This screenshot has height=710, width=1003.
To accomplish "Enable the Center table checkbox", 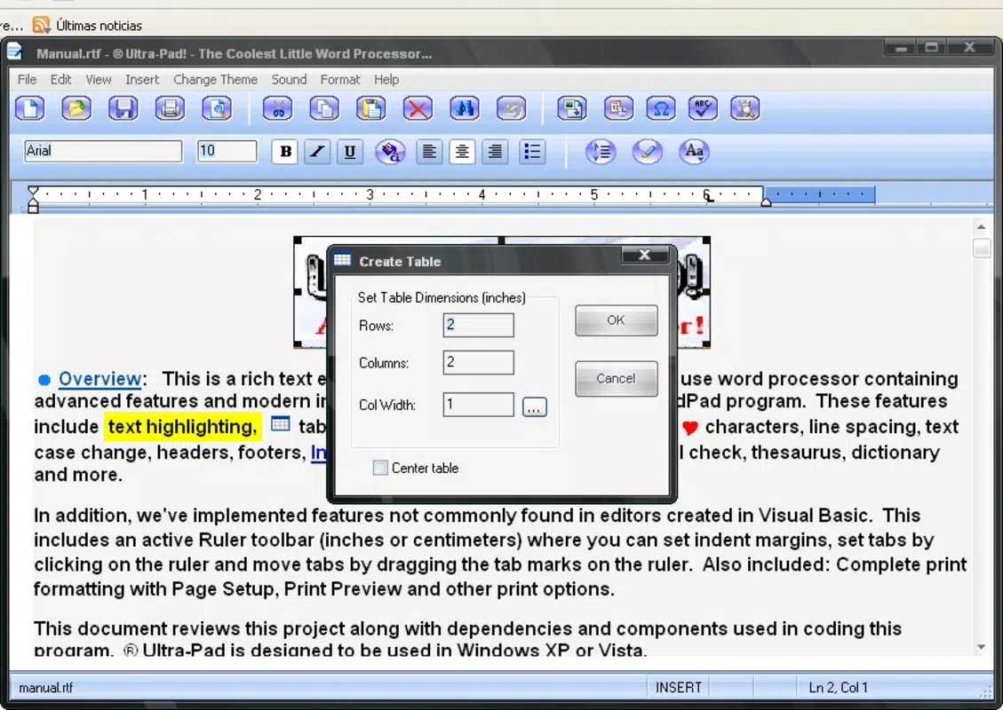I will (x=380, y=468).
